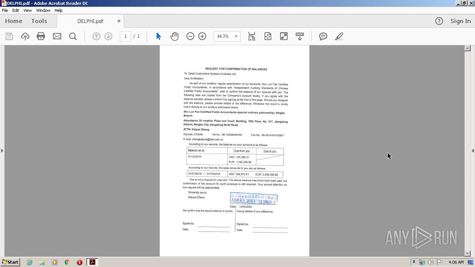Click the 'Due from you' column header
This screenshot has width=475, height=267.
pyautogui.click(x=242, y=151)
